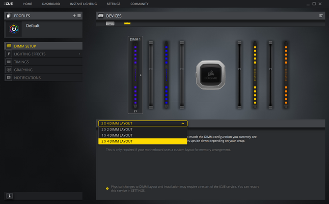The height and width of the screenshot is (204, 329).
Task: Open the INSTANT LIGHTING menu
Action: tap(83, 4)
